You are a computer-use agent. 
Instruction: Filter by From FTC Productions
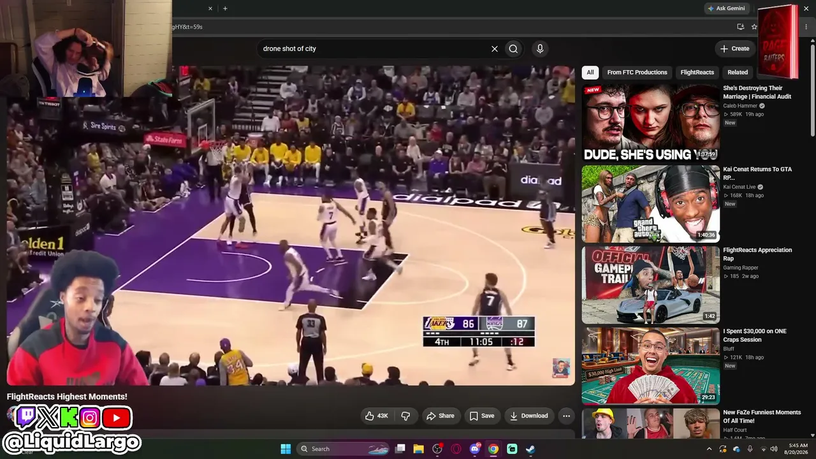(x=637, y=72)
